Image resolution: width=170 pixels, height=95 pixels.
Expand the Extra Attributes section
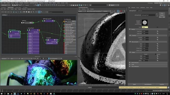(x=130, y=66)
